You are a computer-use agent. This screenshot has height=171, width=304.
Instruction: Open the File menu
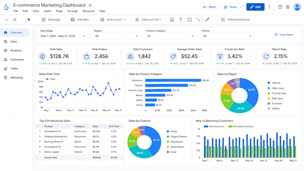(16, 11)
